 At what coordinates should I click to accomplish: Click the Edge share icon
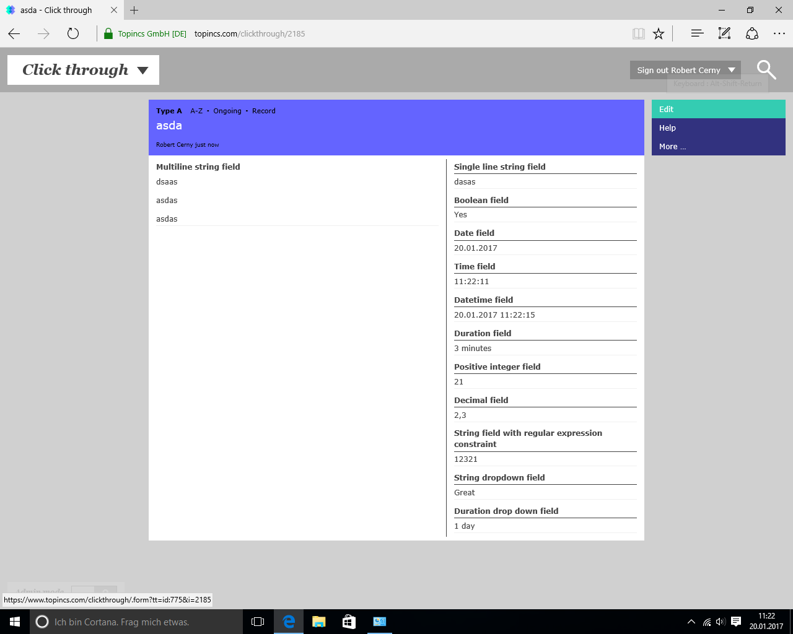751,34
